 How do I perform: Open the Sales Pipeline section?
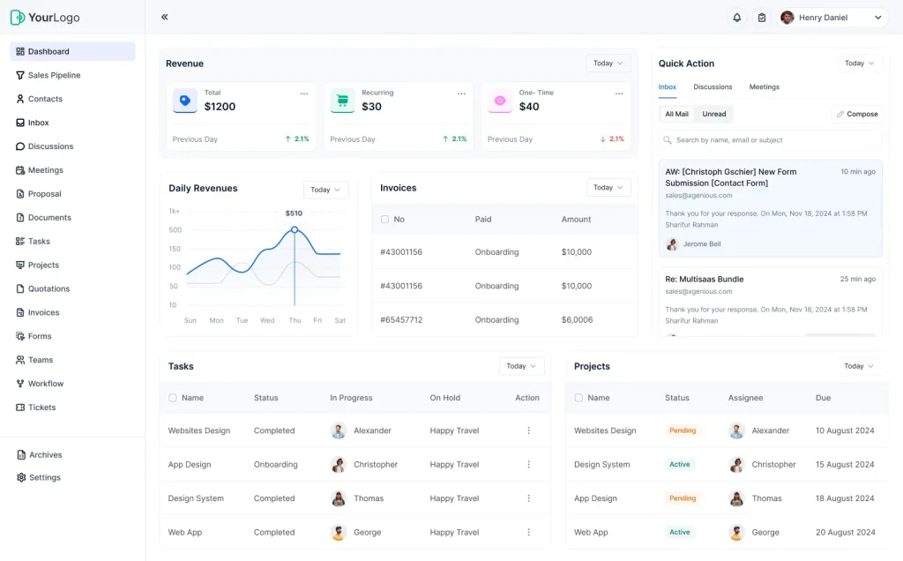[x=55, y=75]
